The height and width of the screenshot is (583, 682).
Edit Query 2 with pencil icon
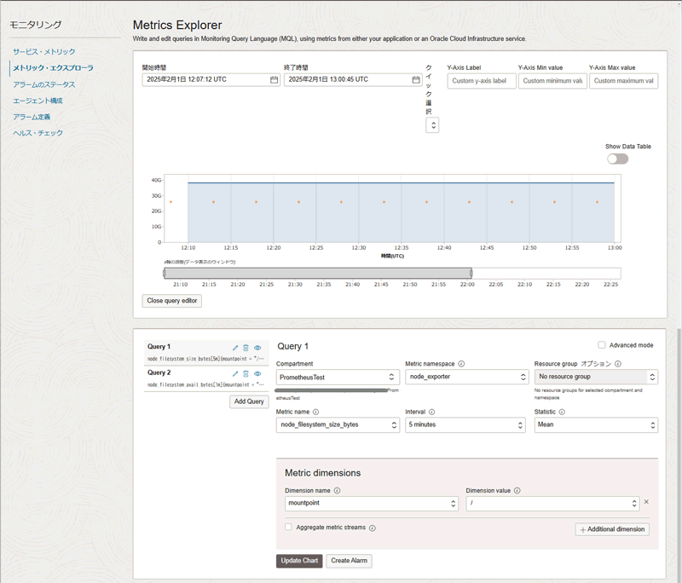point(235,374)
